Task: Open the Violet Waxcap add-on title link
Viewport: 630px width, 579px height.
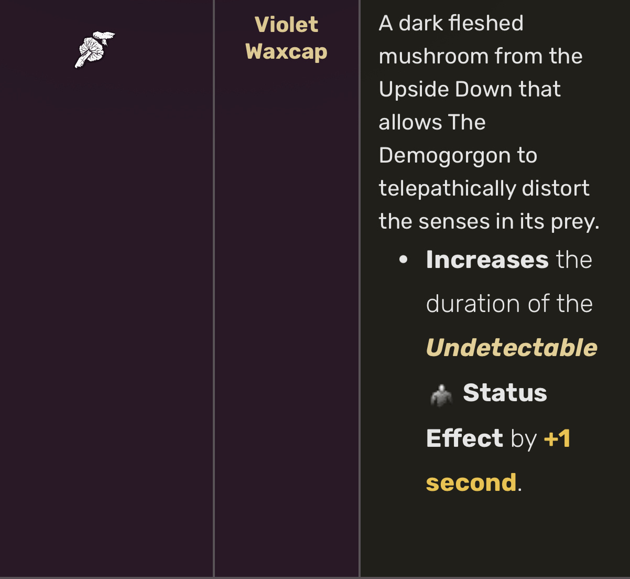Action: pos(286,38)
